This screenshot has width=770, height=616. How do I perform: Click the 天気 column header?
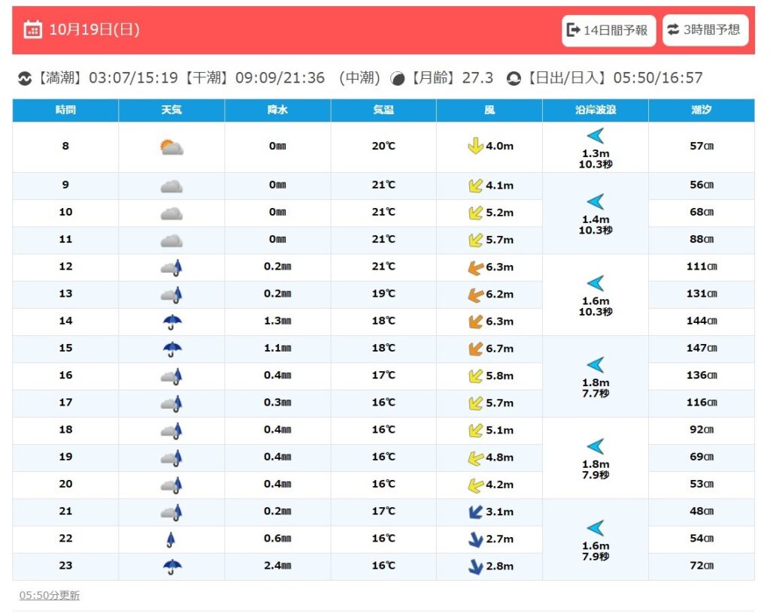coord(171,110)
